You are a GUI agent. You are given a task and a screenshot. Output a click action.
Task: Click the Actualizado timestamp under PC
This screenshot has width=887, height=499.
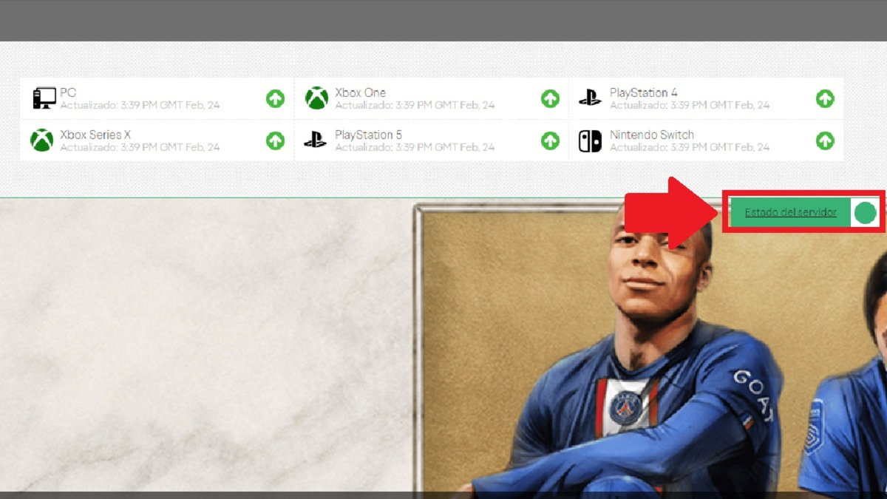(140, 105)
